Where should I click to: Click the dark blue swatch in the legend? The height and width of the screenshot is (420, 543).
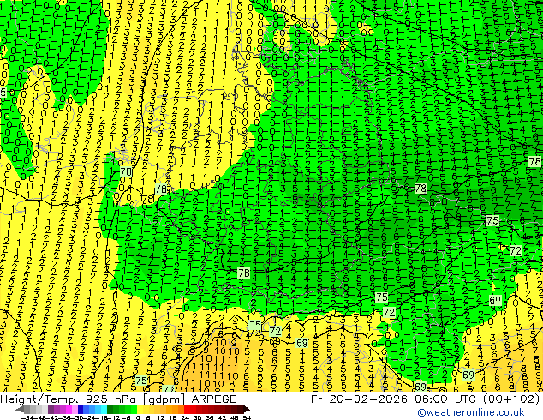[x=81, y=410]
